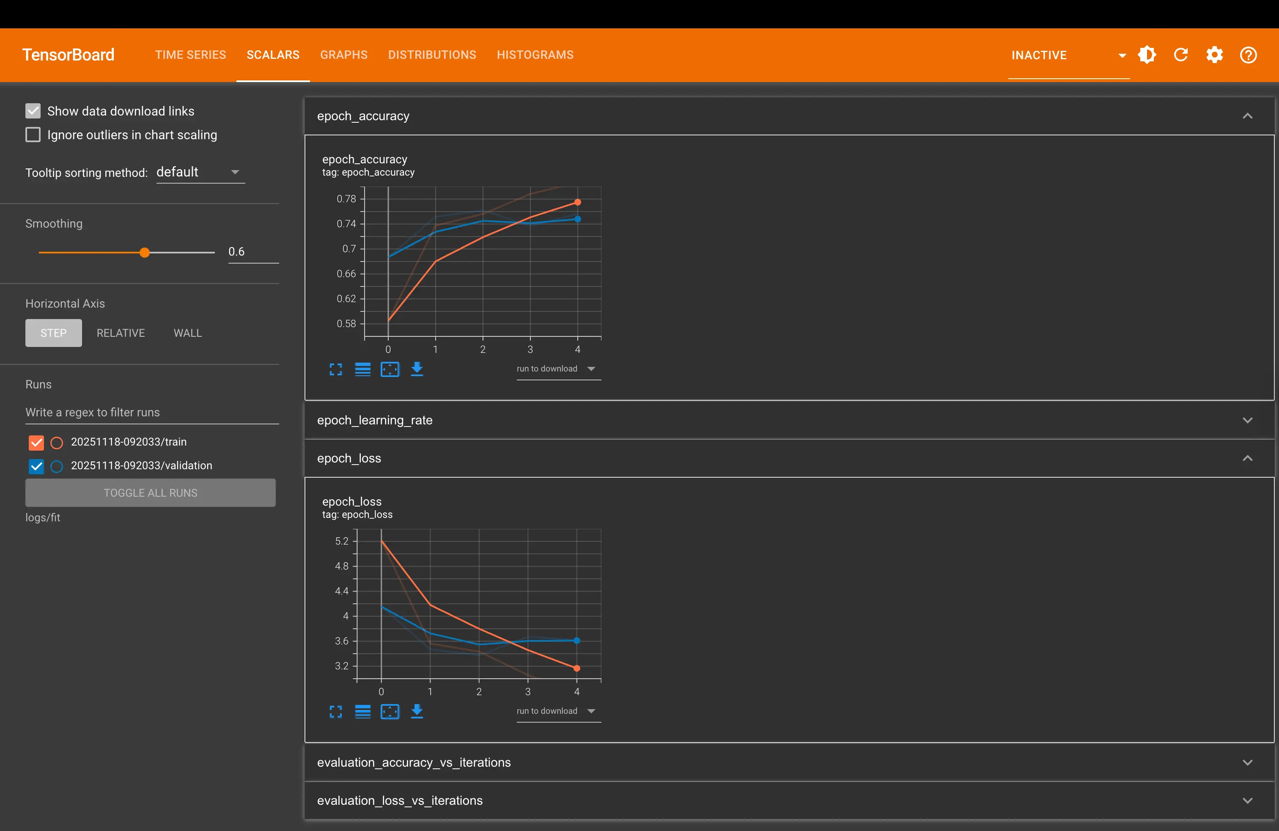This screenshot has width=1279, height=831.
Task: Fit domain to data on epoch_loss chart
Action: 390,712
